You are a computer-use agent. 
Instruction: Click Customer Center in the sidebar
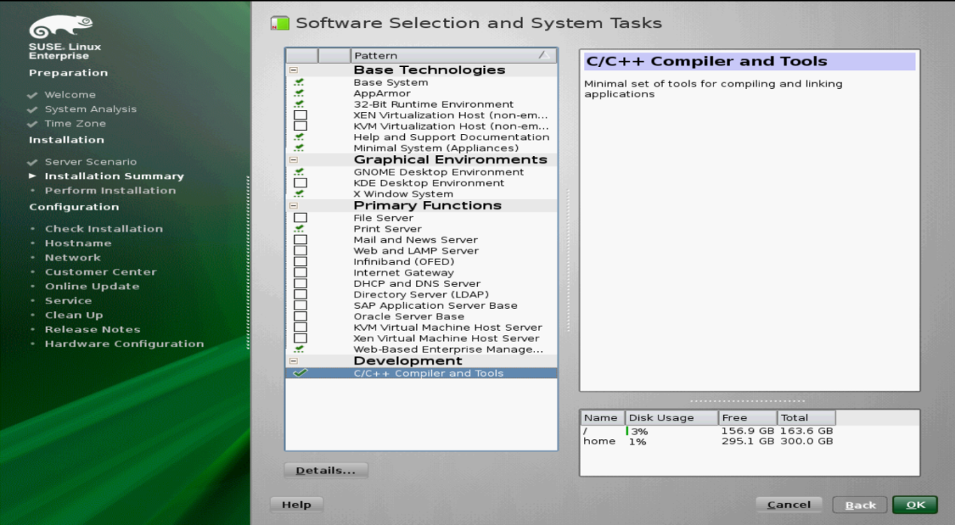(101, 272)
